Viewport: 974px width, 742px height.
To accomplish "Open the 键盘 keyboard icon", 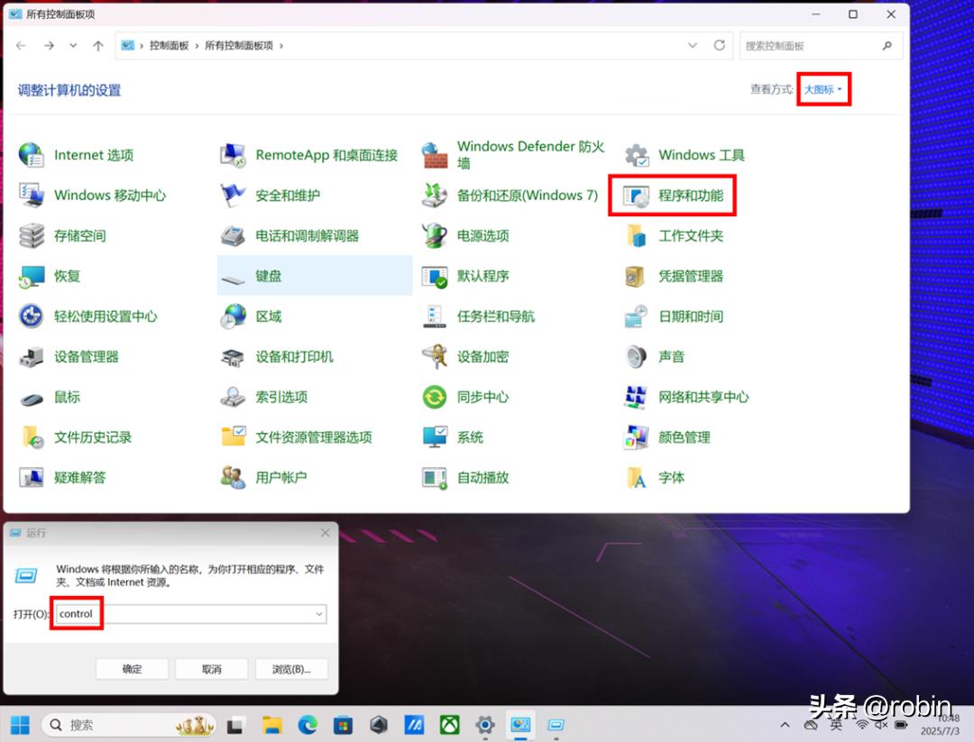I will tap(233, 279).
